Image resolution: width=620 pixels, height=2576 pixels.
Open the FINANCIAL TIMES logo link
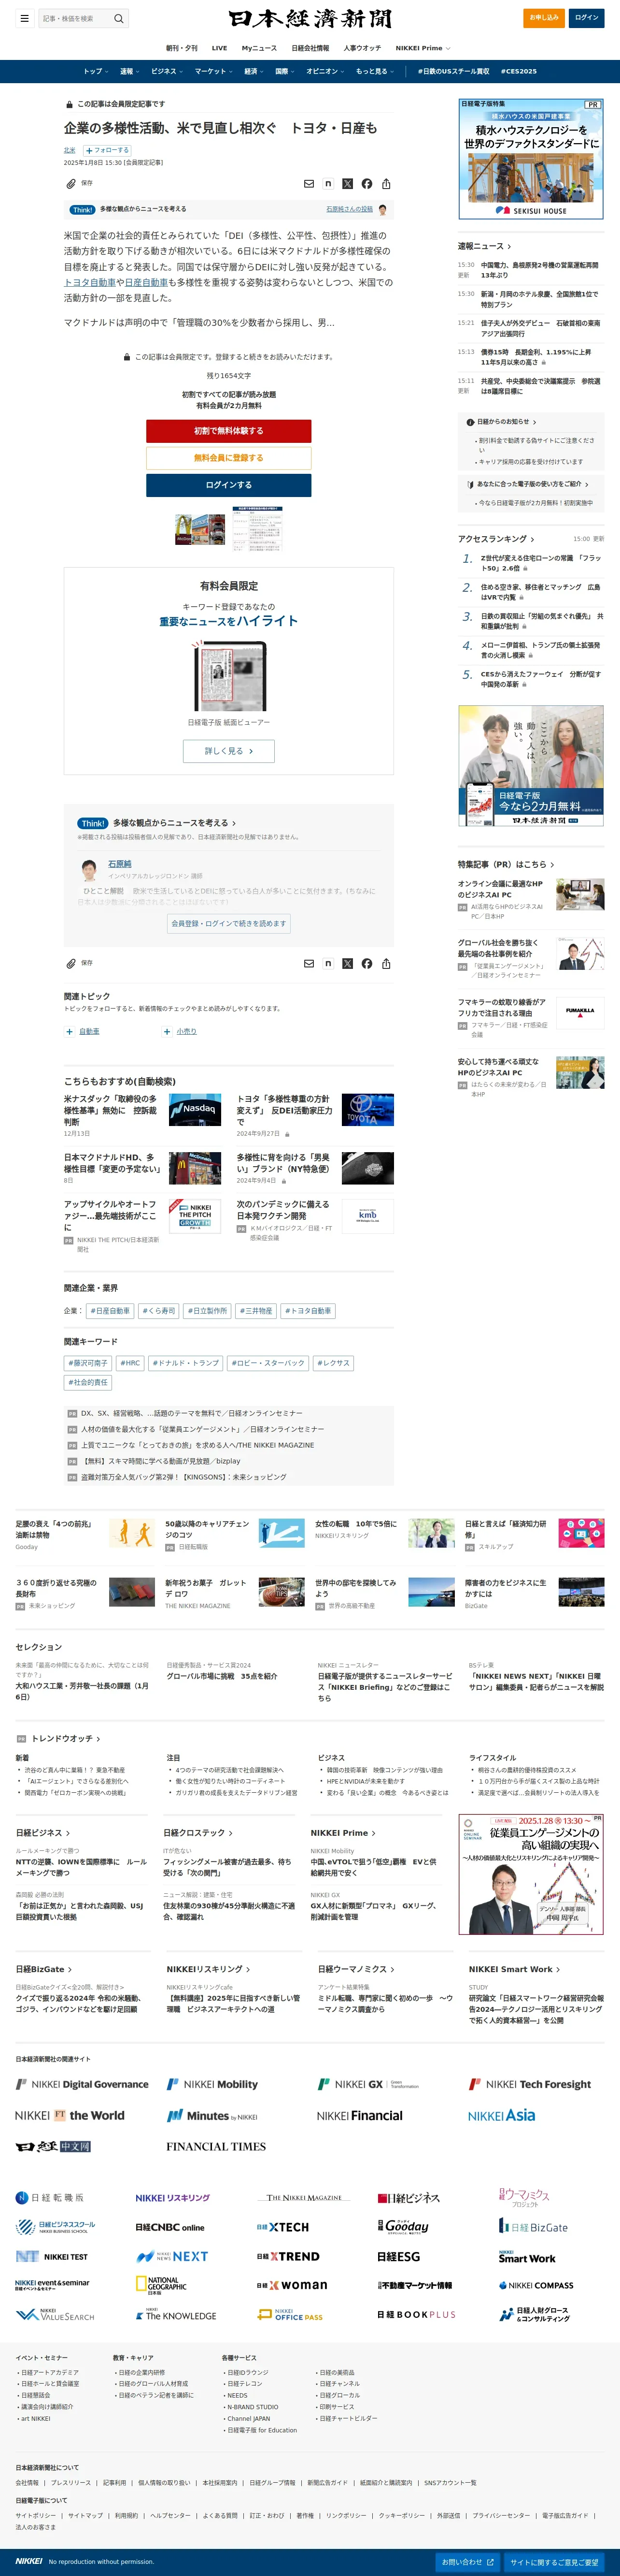(x=216, y=2146)
